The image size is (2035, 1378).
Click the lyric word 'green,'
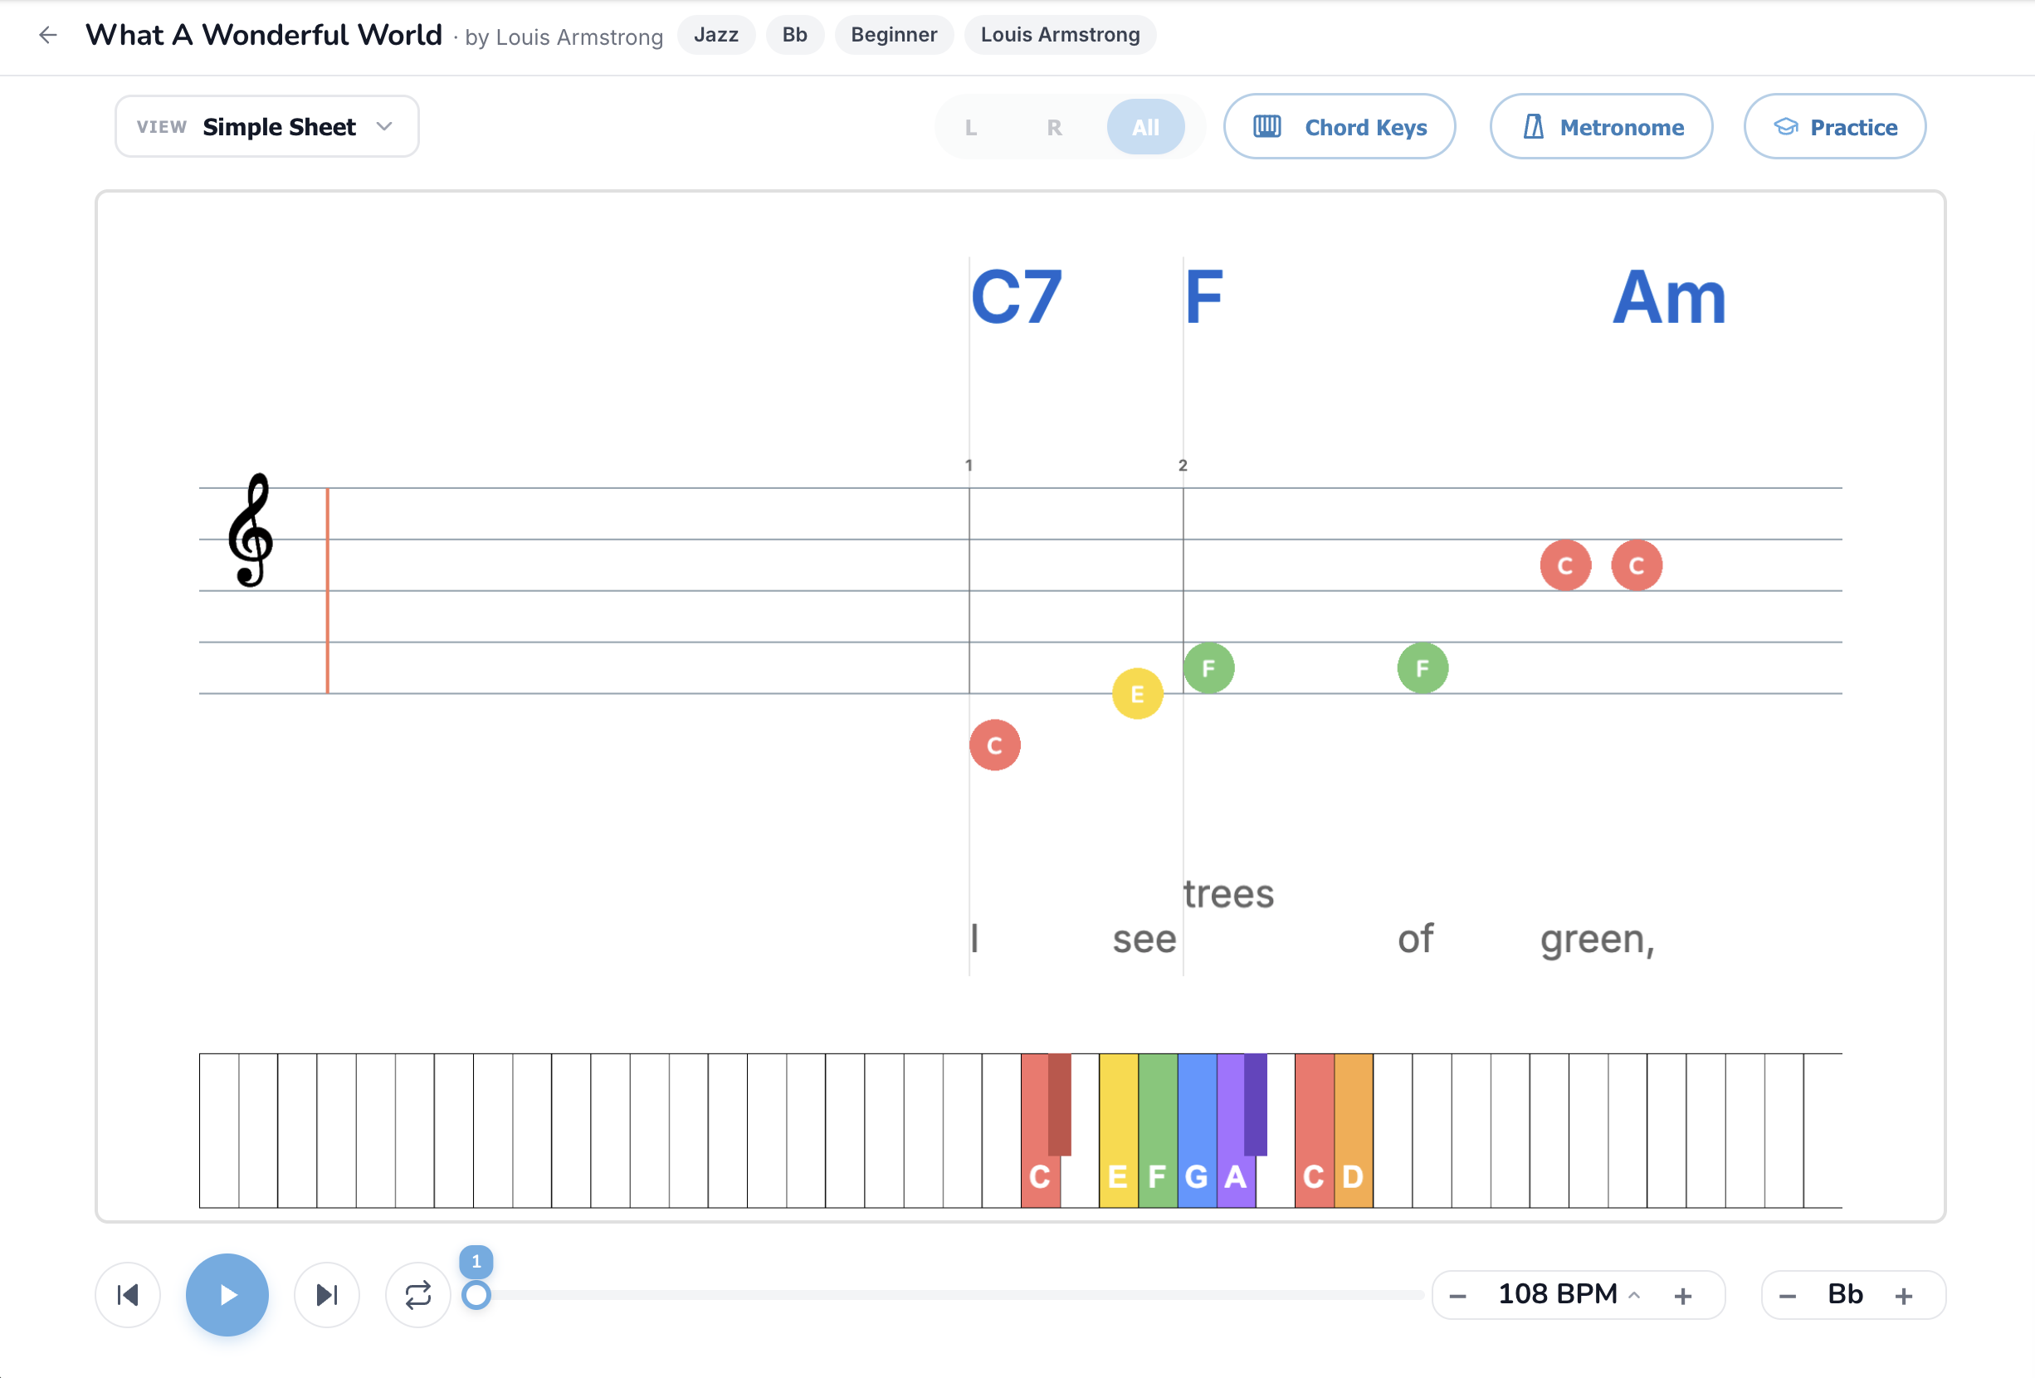pos(1598,941)
